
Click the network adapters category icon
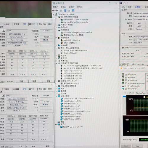[x=59, y=96]
